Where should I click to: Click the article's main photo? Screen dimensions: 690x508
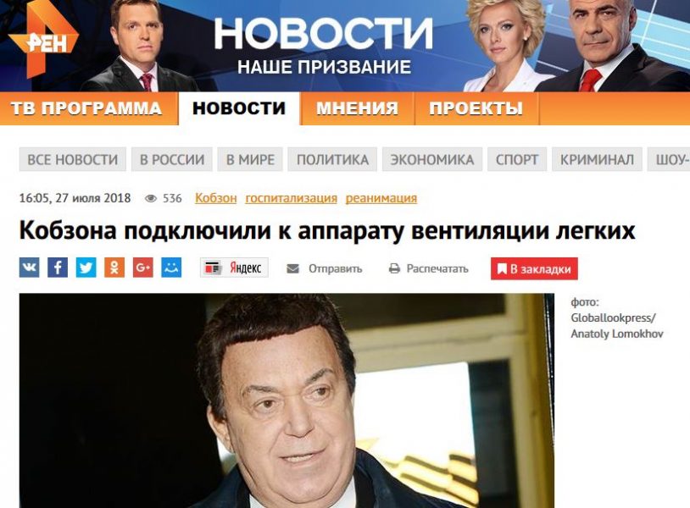coord(287,400)
